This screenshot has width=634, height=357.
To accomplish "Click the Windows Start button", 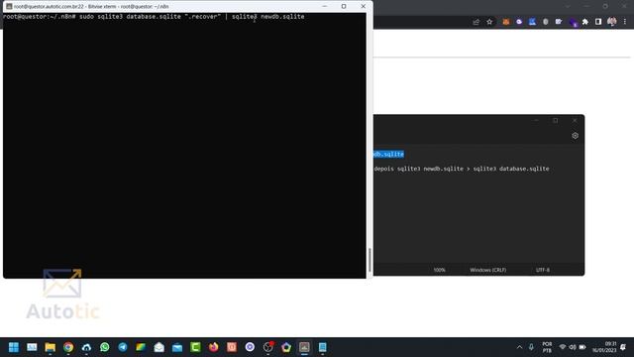I will click(14, 347).
